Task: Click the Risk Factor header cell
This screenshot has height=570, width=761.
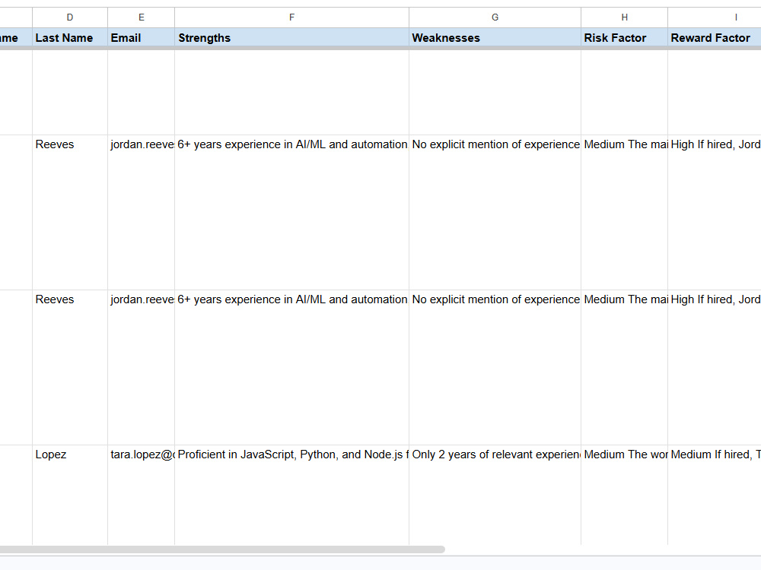Action: click(624, 38)
